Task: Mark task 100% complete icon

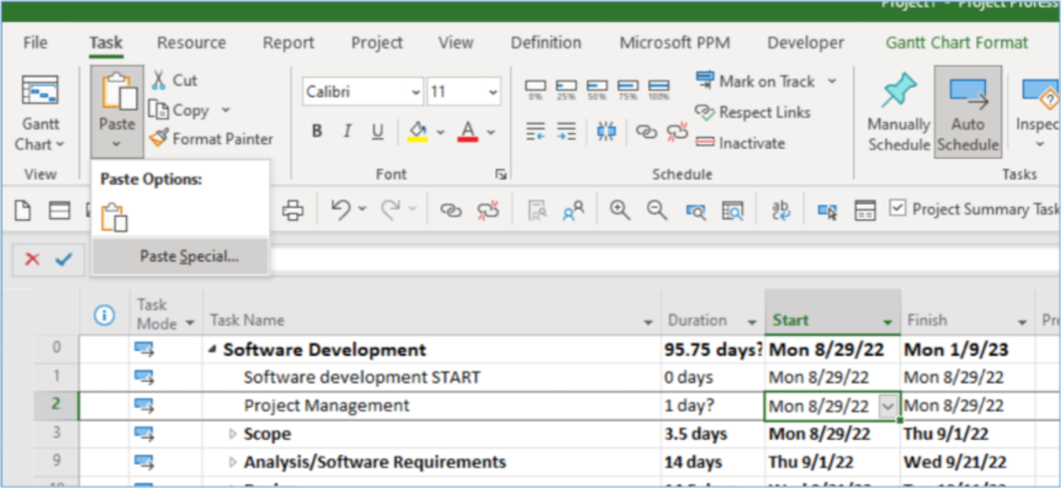Action: [658, 89]
